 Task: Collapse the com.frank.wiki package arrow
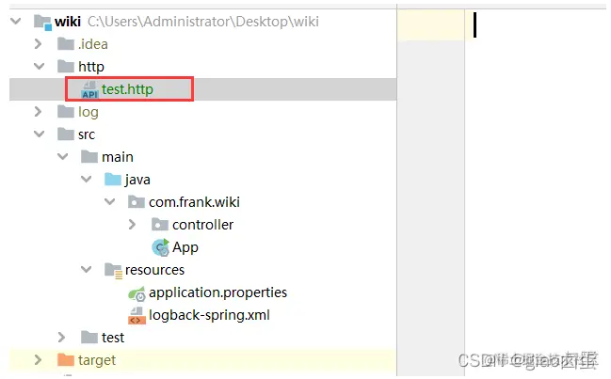click(x=110, y=201)
